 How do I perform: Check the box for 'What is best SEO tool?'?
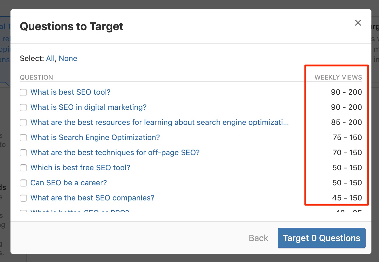tap(23, 92)
